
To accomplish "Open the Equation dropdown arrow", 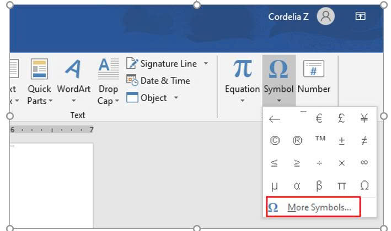I will [242, 101].
